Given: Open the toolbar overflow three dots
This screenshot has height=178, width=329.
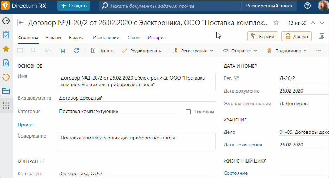Looking at the screenshot, I should pyautogui.click(x=318, y=51).
